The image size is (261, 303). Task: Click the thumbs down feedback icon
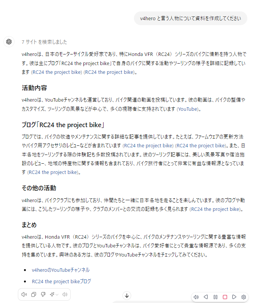(x=43, y=294)
